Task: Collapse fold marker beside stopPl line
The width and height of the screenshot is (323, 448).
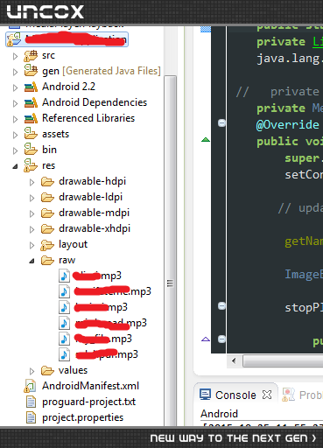Action: coord(221,306)
